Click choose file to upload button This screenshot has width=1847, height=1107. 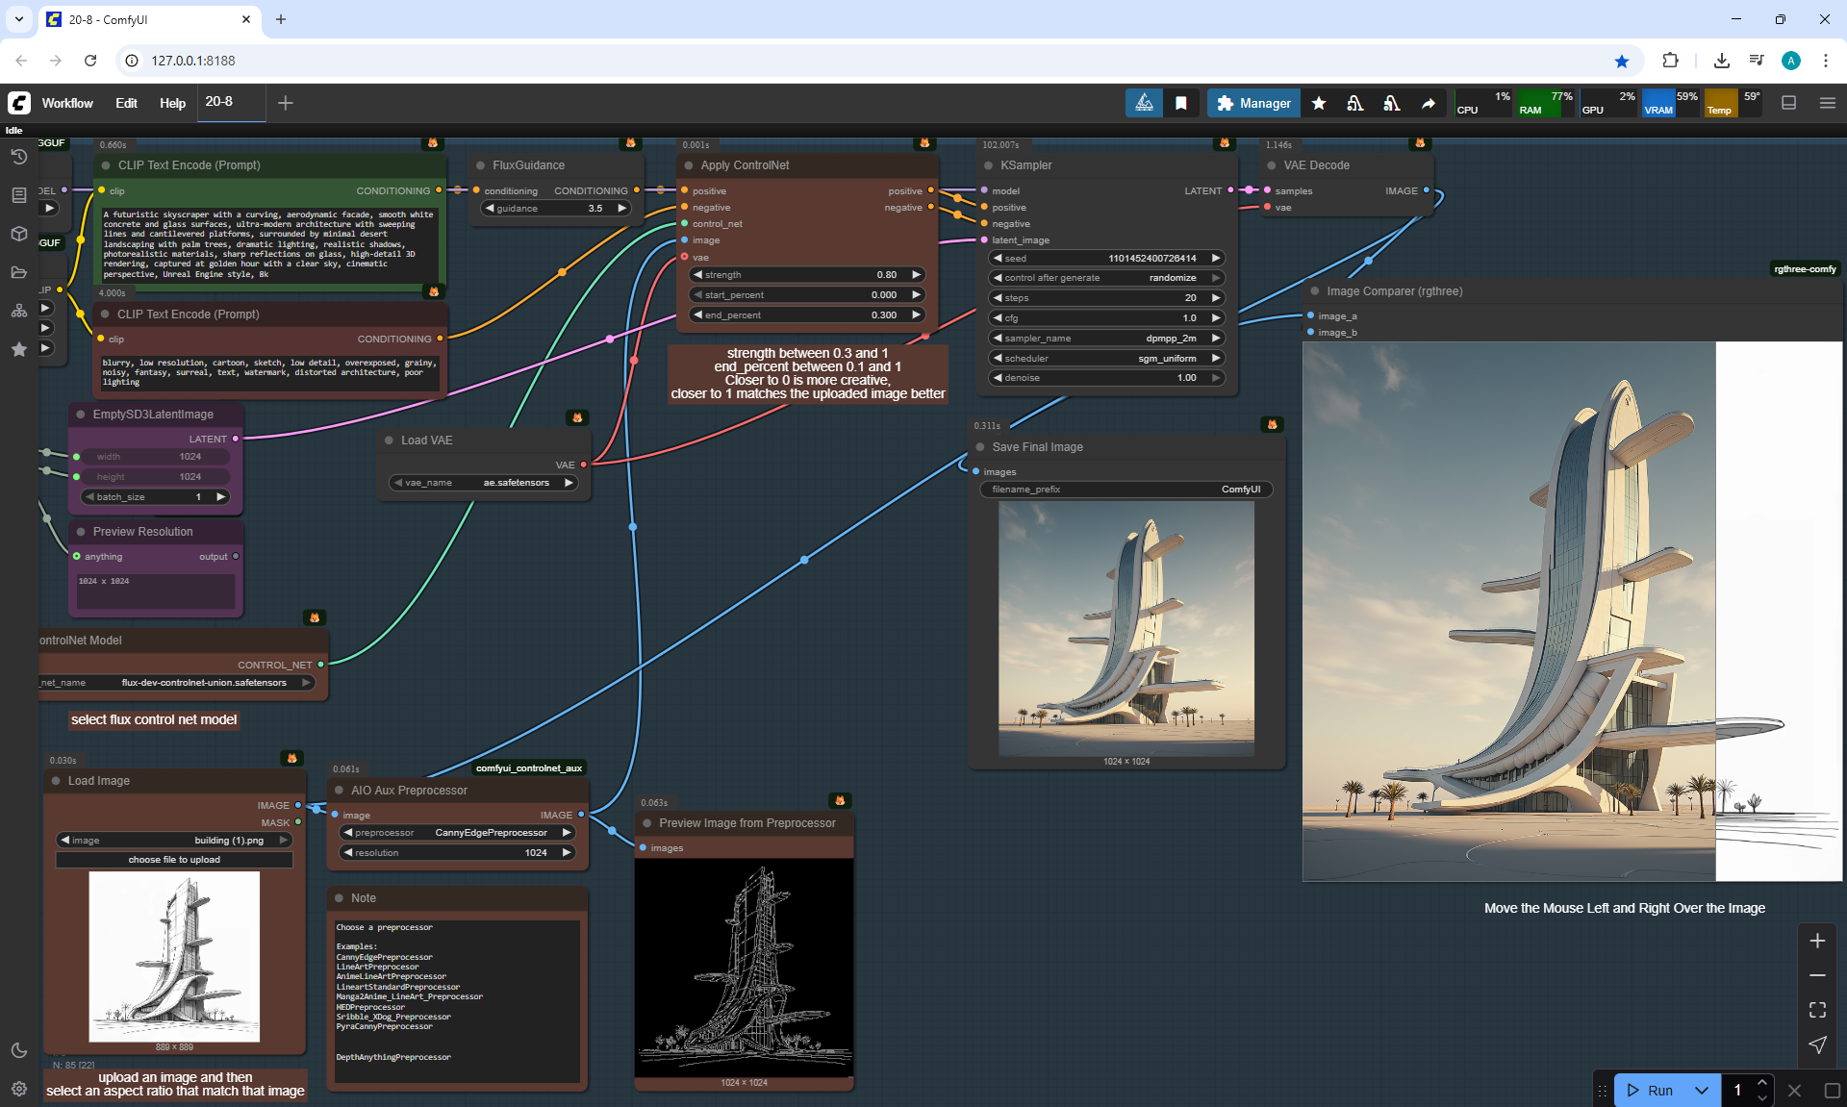pyautogui.click(x=174, y=860)
